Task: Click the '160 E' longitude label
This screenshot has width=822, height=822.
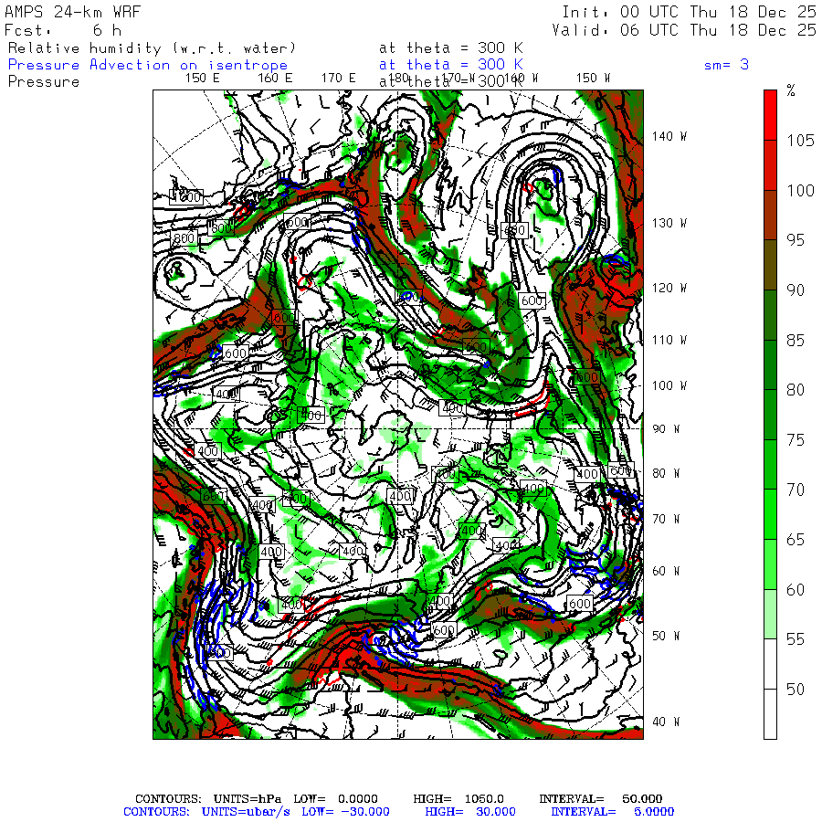Action: coord(275,79)
